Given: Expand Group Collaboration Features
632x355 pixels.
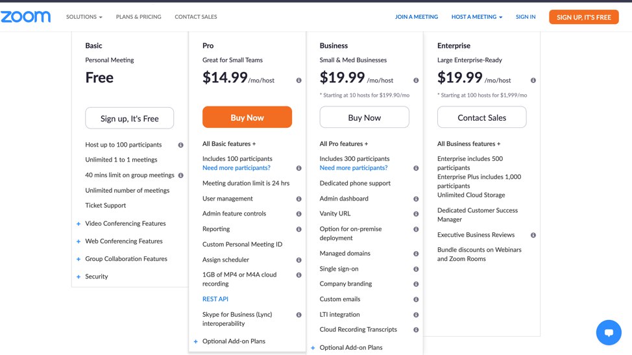Looking at the screenshot, I should point(122,259).
